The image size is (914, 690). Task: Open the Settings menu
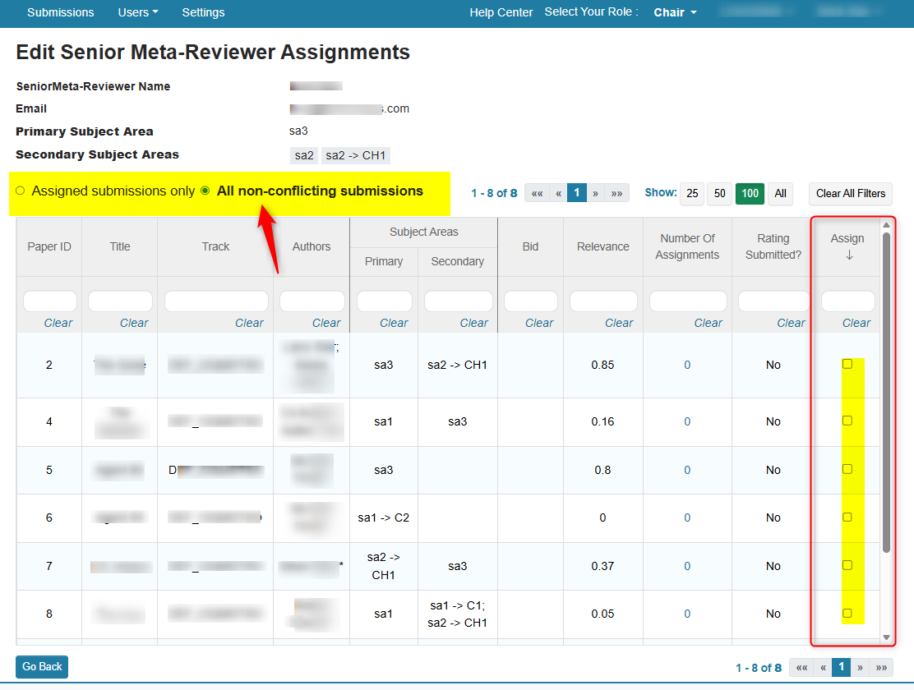(203, 12)
